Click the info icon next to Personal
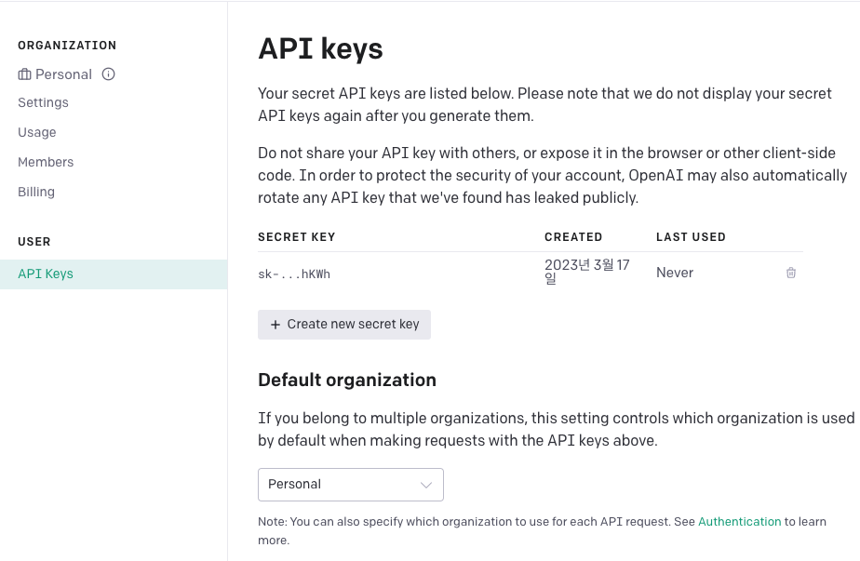The height and width of the screenshot is (561, 860). pyautogui.click(x=109, y=74)
